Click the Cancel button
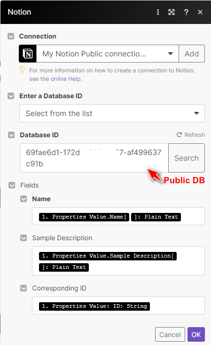 [170, 335]
